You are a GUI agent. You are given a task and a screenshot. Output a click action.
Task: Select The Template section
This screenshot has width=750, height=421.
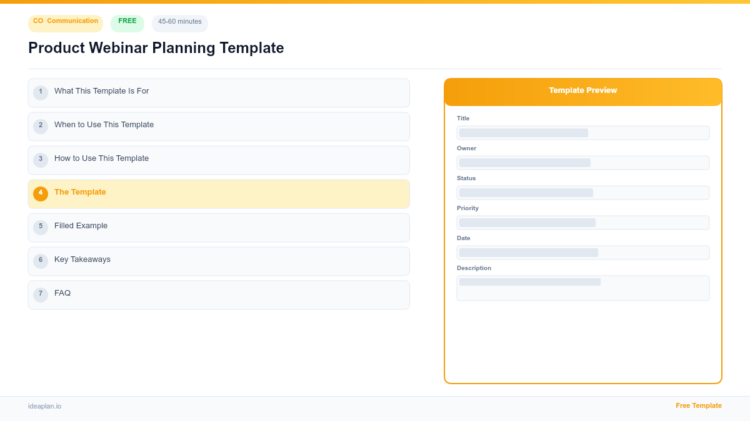click(219, 194)
